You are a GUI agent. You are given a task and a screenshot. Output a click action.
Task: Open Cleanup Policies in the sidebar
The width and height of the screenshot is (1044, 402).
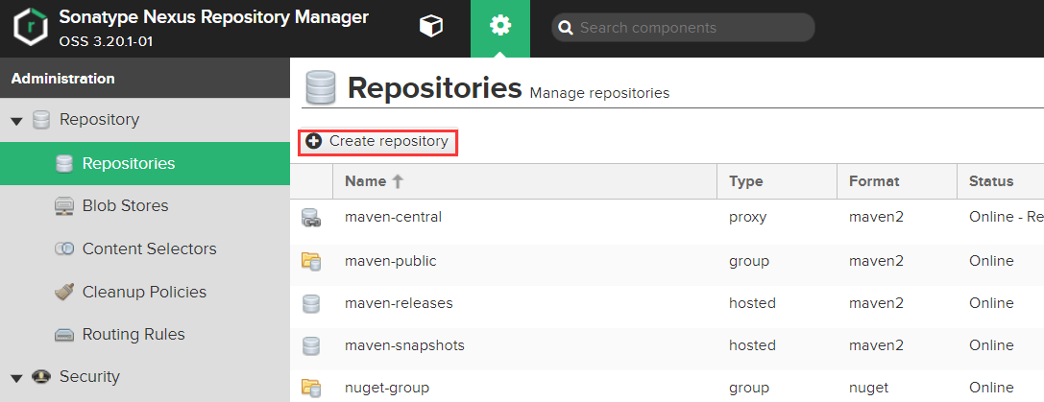145,293
